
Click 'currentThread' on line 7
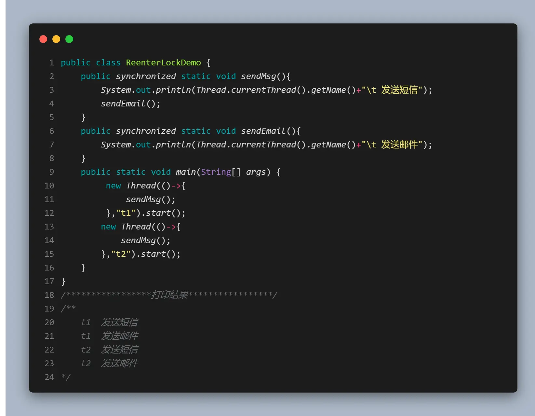click(263, 145)
